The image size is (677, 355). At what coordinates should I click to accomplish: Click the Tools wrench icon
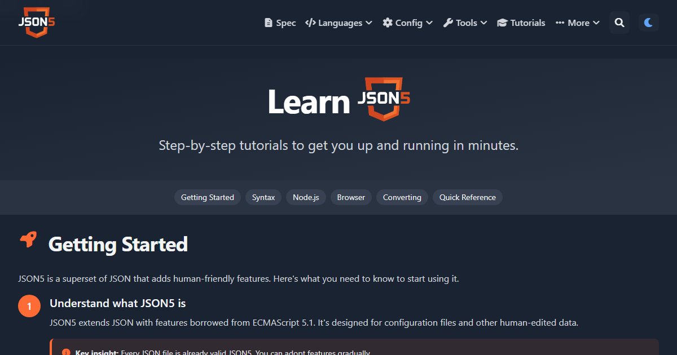pyautogui.click(x=449, y=23)
